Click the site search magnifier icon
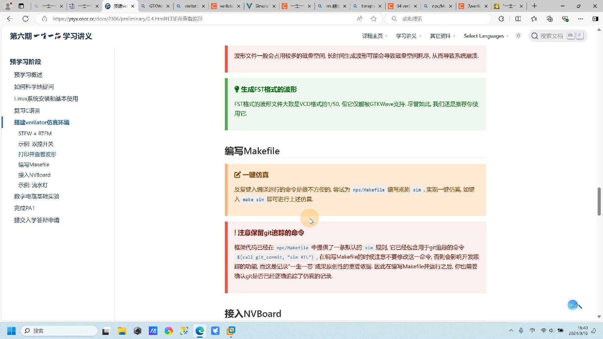The width and height of the screenshot is (603, 339). point(534,36)
